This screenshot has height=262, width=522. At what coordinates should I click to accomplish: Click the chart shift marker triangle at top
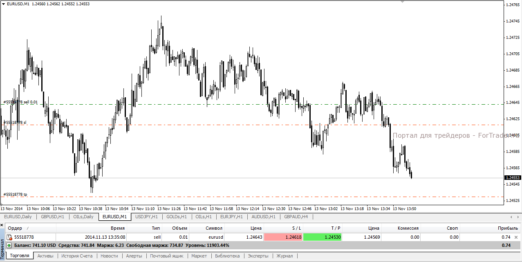pyautogui.click(x=402, y=2)
